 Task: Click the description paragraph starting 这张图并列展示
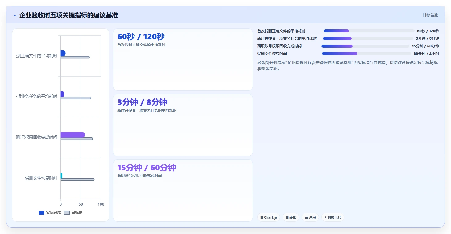tap(347, 65)
